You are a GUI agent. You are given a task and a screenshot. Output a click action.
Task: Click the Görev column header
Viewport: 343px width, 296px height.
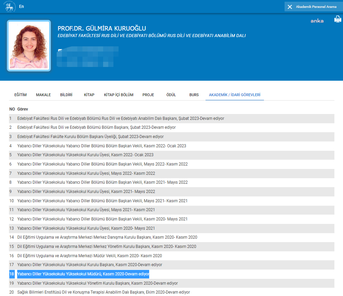23,109
